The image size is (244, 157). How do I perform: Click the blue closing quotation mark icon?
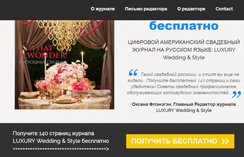(236, 94)
